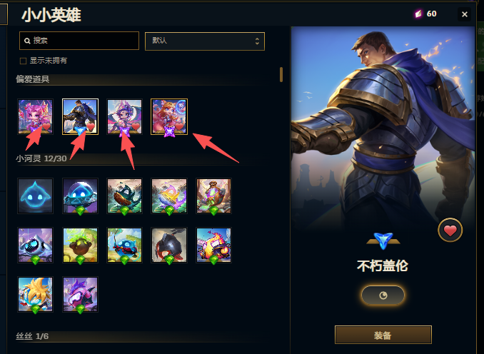This screenshot has width=484, height=354.
Task: Enable the 显示未拥有 checkbox
Action: (x=23, y=61)
